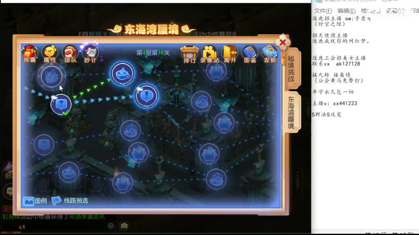Select the highlighted bowl-shaped map node
Viewport: 419px width, 235px height.
pos(122,73)
